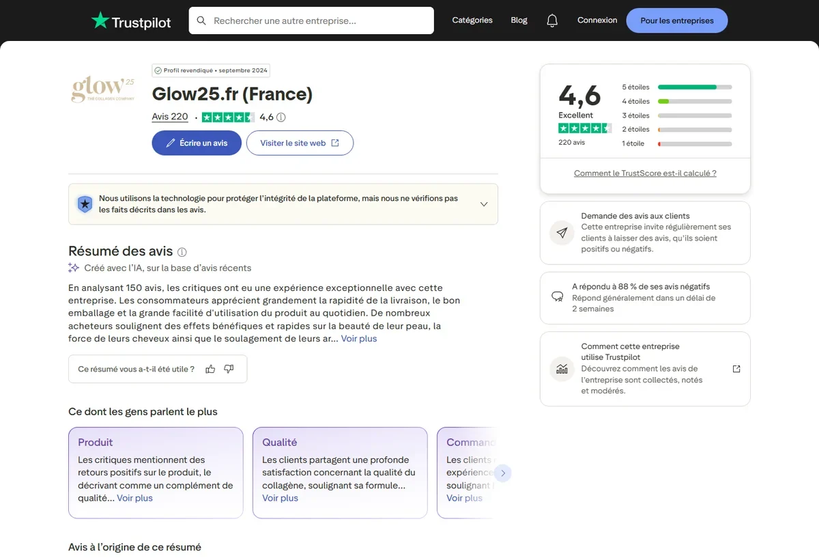The height and width of the screenshot is (558, 819).
Task: Click the chart icon in Comment cette entreprise card
Action: point(562,369)
